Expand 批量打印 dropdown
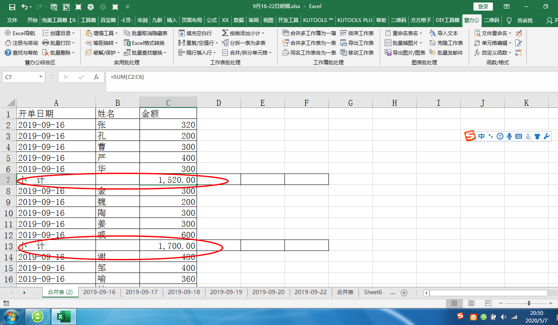Screen dimensions: 558x325 coord(73,43)
